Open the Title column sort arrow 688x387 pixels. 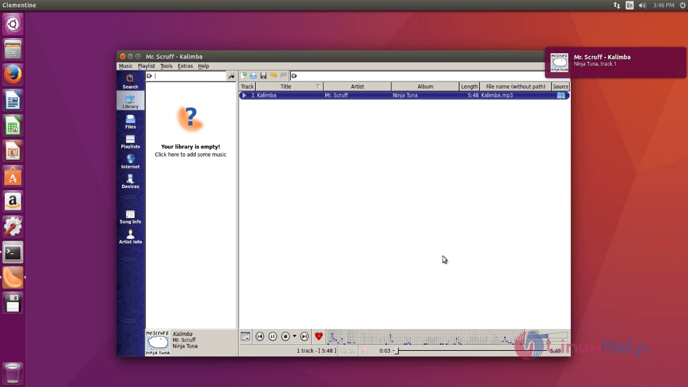click(x=318, y=87)
